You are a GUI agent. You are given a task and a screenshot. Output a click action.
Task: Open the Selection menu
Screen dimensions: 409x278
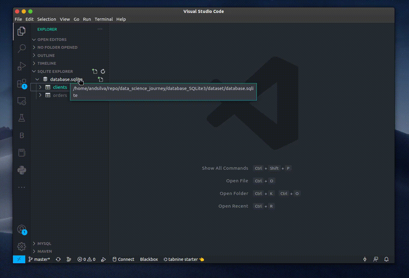click(x=47, y=19)
